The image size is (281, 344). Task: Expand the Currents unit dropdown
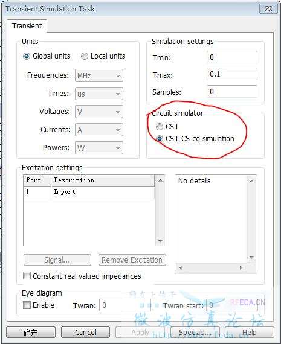(x=99, y=130)
